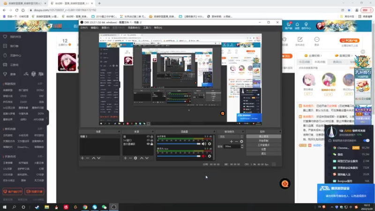Move source down in Sources panel
Image resolution: width=375 pixels, height=211 pixels.
click(x=147, y=158)
